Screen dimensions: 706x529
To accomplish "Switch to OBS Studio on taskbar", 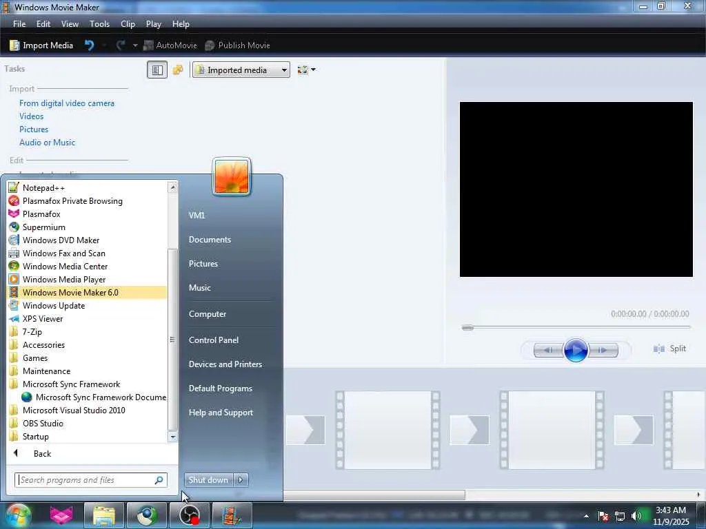I will 190,515.
